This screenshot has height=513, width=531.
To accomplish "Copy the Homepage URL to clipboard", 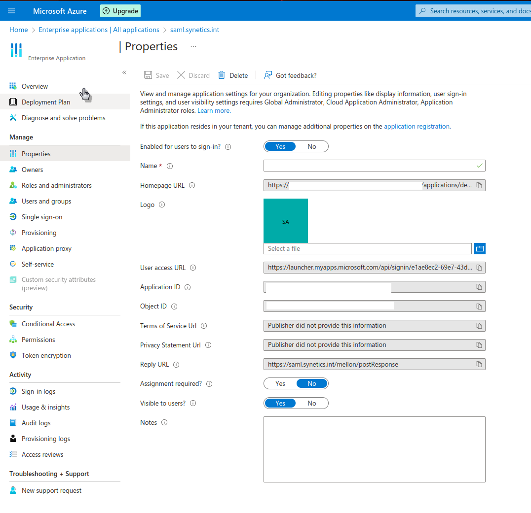I will 479,185.
